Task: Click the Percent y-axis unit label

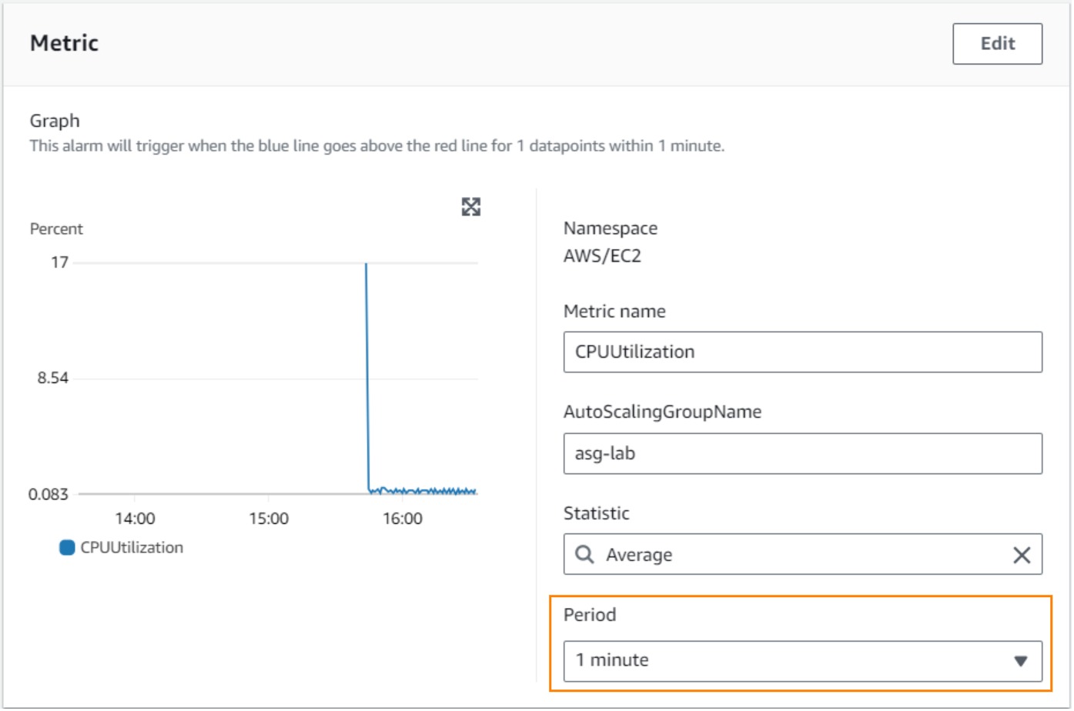Action: (x=56, y=229)
